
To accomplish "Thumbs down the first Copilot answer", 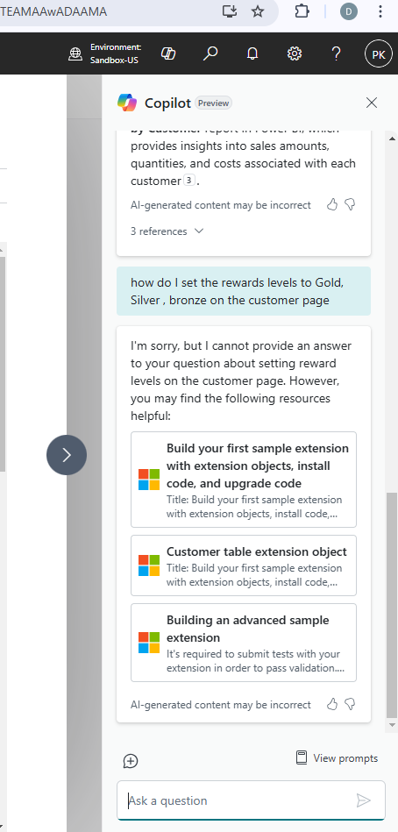I will [x=350, y=205].
